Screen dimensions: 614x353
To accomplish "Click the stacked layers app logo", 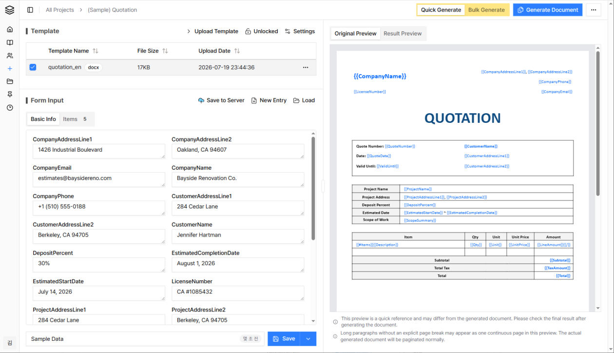I will (10, 10).
